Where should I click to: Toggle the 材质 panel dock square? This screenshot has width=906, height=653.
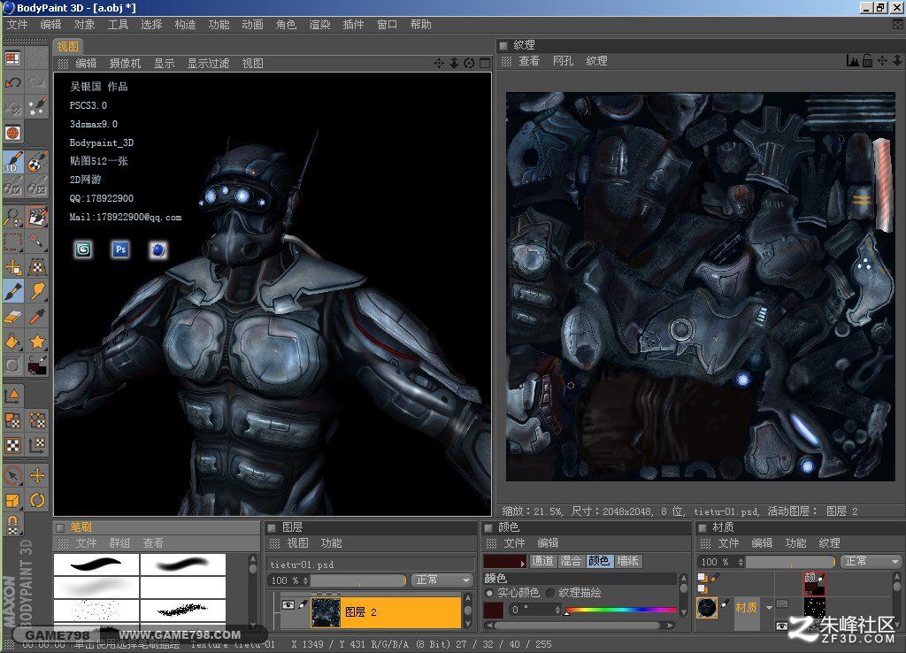(x=702, y=527)
